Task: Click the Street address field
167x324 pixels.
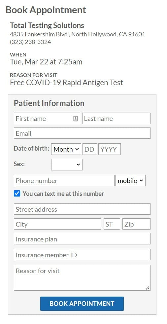Action: click(82, 209)
